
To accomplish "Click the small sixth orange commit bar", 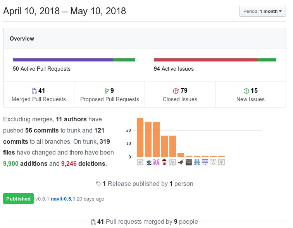I will (181, 155).
